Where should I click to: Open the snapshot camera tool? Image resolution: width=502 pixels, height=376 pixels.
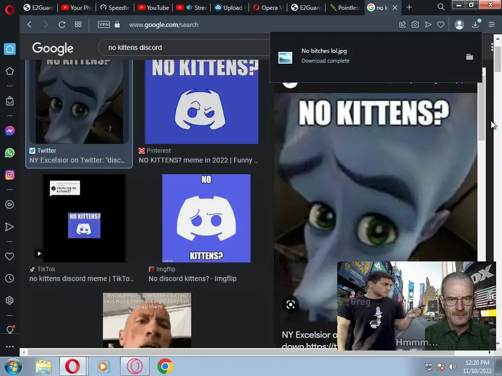(x=415, y=24)
